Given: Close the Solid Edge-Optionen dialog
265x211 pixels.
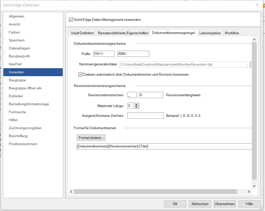Looking at the screenshot, I should [x=258, y=5].
